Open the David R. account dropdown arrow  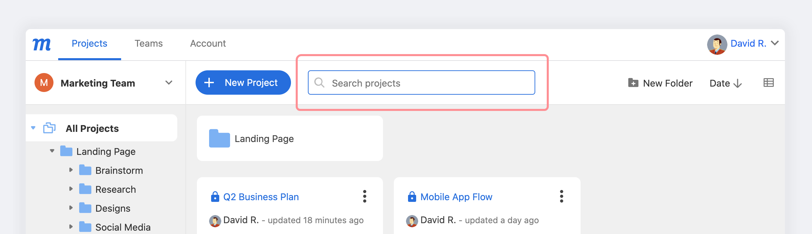[x=775, y=43]
